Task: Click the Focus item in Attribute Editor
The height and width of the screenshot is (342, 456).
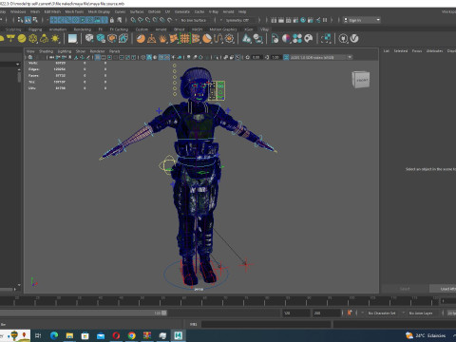Action: [417, 51]
